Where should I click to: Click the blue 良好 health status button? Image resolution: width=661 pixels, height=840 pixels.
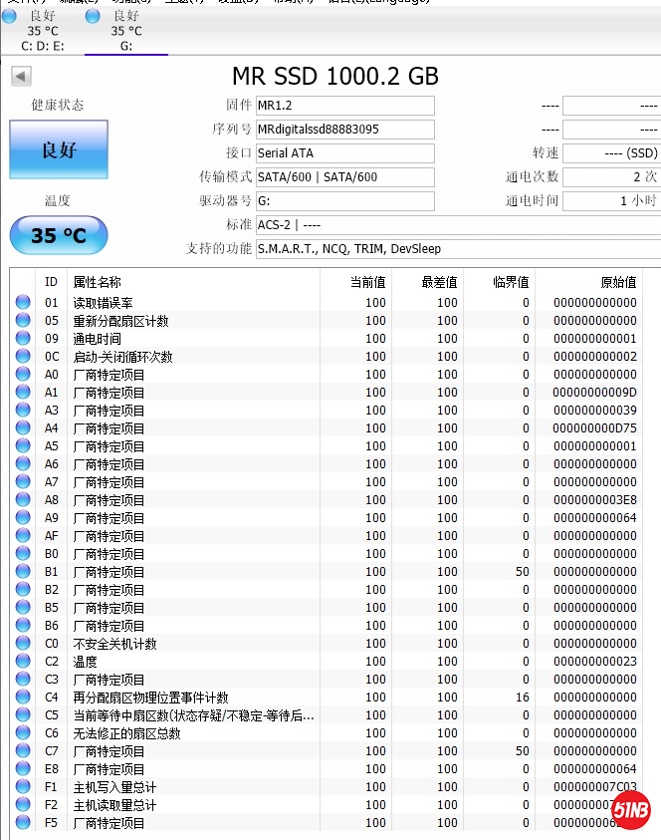[58, 149]
